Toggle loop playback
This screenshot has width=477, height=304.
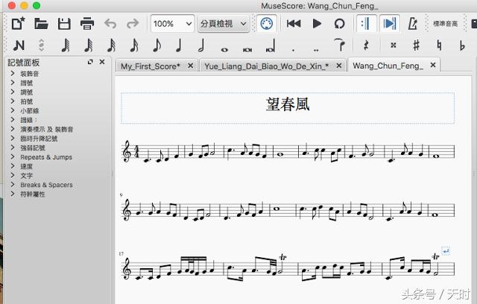click(339, 23)
